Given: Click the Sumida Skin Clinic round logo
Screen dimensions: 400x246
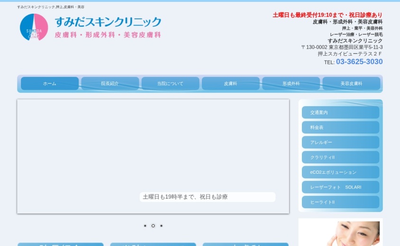Looking at the screenshot, I should point(34,27).
